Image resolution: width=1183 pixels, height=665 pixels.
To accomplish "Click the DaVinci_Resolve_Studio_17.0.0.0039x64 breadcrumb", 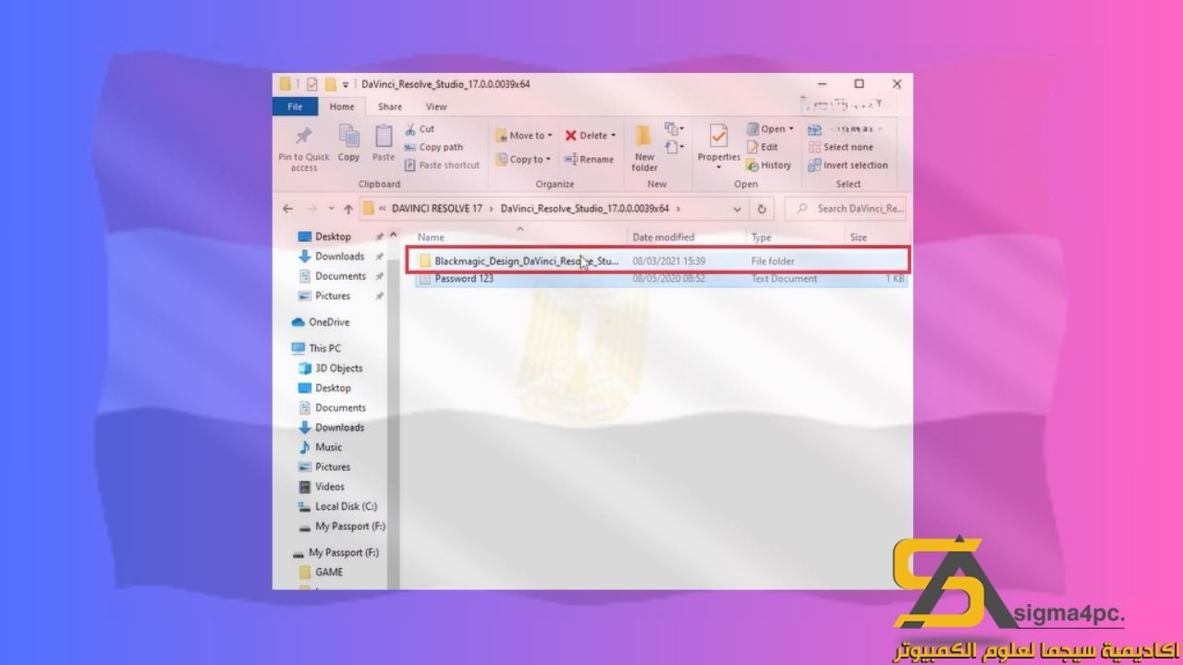I will [x=584, y=209].
